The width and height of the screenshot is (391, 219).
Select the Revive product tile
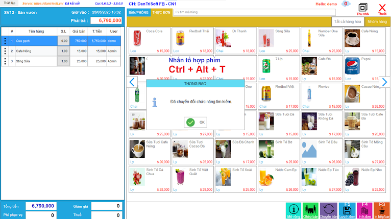click(322, 96)
